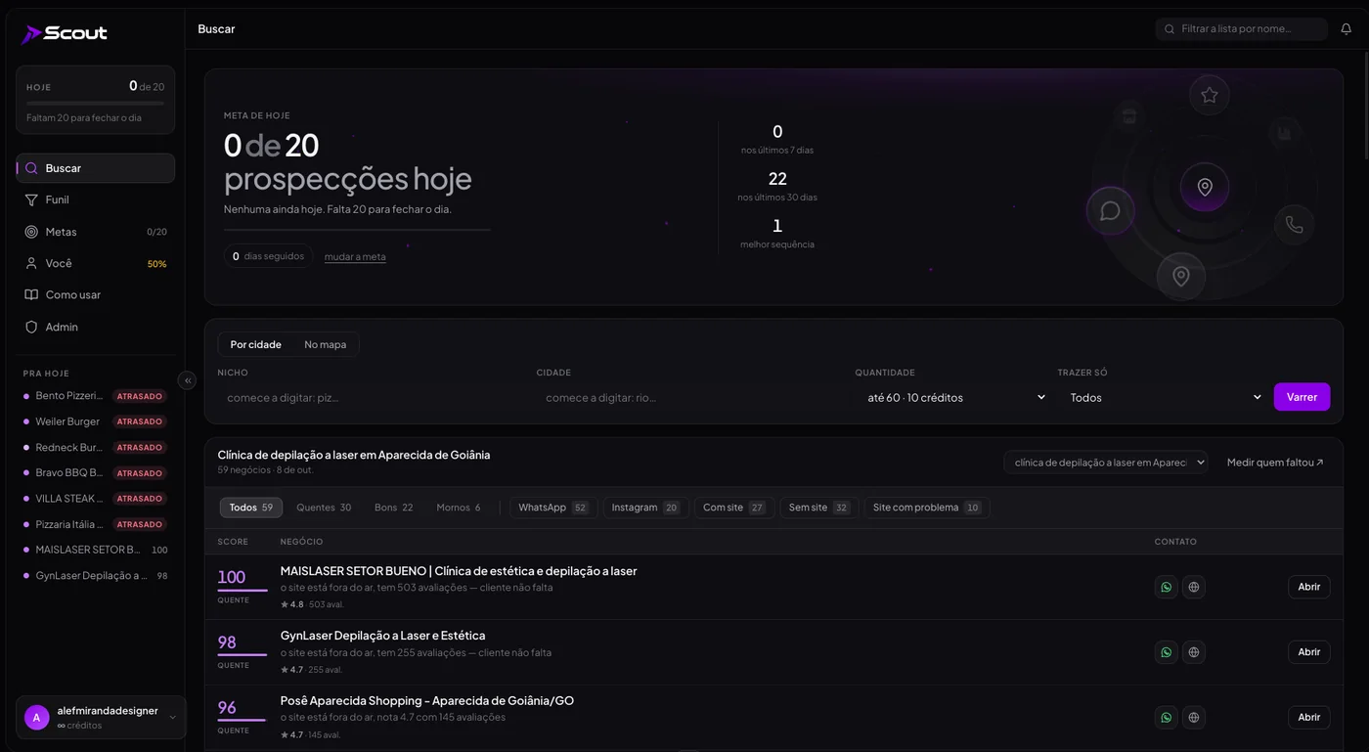
Task: Open the MAISLASER SETOR BUENO lead
Action: click(x=1308, y=587)
